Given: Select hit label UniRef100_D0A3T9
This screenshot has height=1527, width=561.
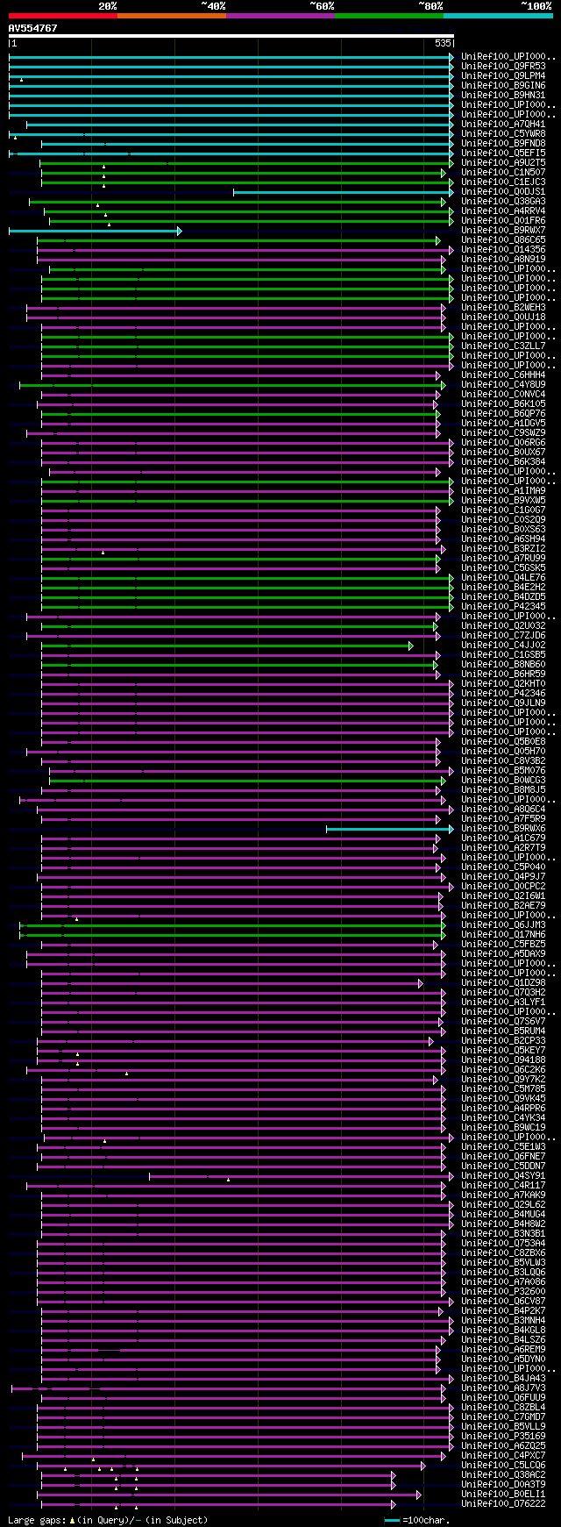Looking at the screenshot, I should 503,1484.
